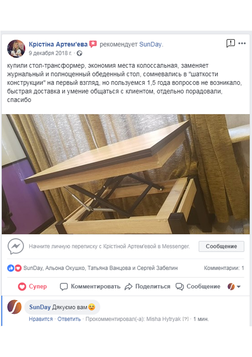The height and width of the screenshot is (357, 252).
Task: Click the Messenger logo icon
Action: (x=16, y=247)
